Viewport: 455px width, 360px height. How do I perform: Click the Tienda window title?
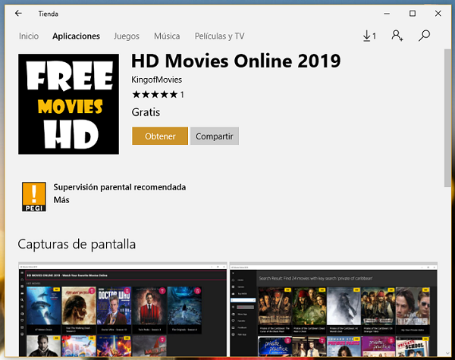[49, 14]
